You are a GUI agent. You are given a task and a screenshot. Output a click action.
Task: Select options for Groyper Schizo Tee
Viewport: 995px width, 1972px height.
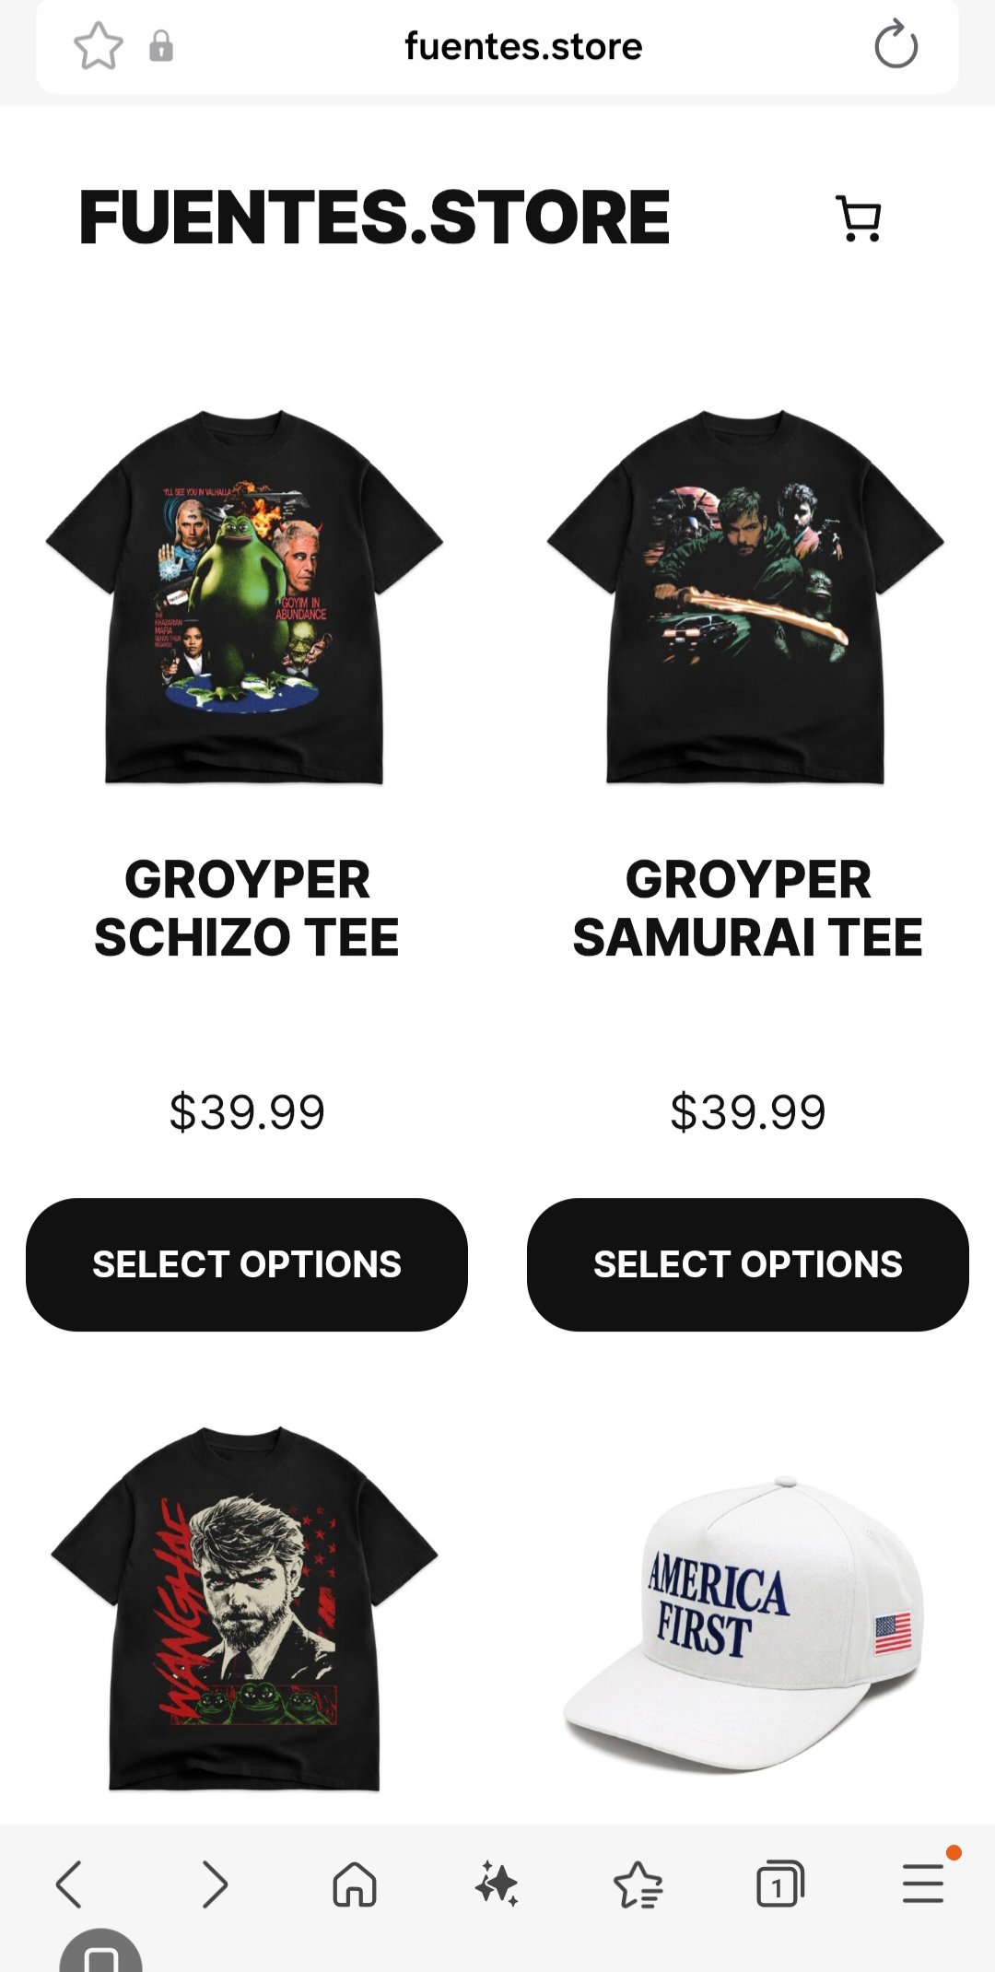coord(247,1264)
